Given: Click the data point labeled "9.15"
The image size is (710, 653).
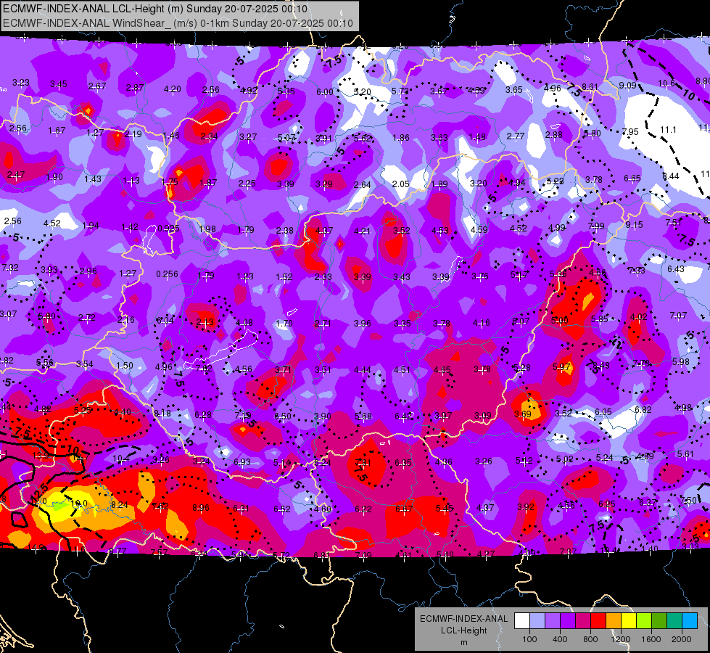Looking at the screenshot, I should (634, 225).
